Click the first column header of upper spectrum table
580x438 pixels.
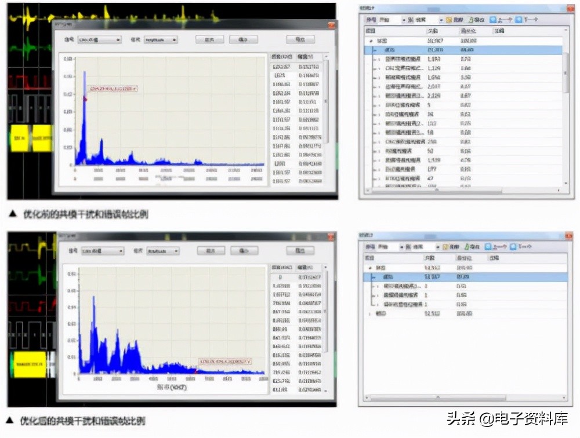click(x=282, y=57)
